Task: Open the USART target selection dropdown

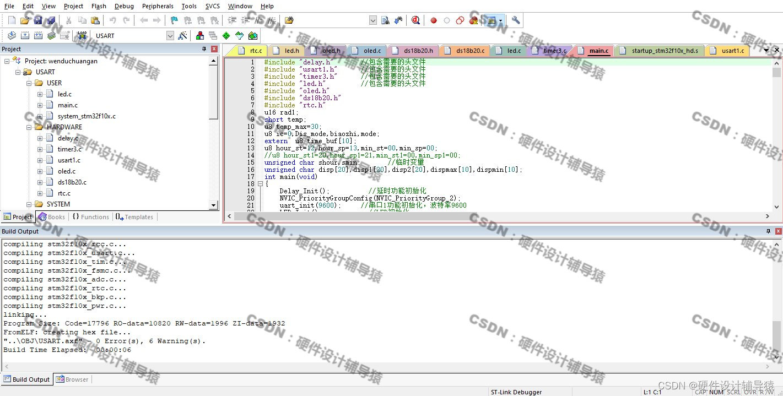Action: [x=170, y=35]
